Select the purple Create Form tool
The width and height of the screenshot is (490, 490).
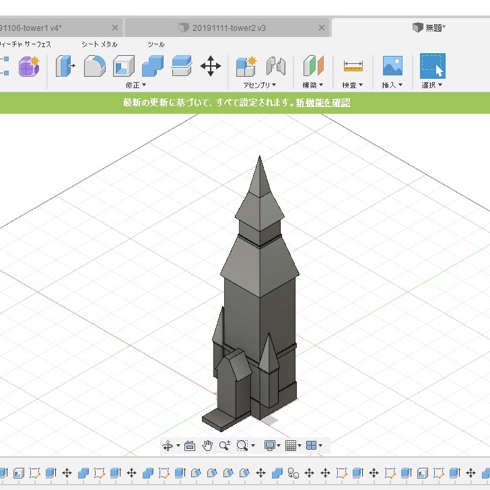[29, 66]
